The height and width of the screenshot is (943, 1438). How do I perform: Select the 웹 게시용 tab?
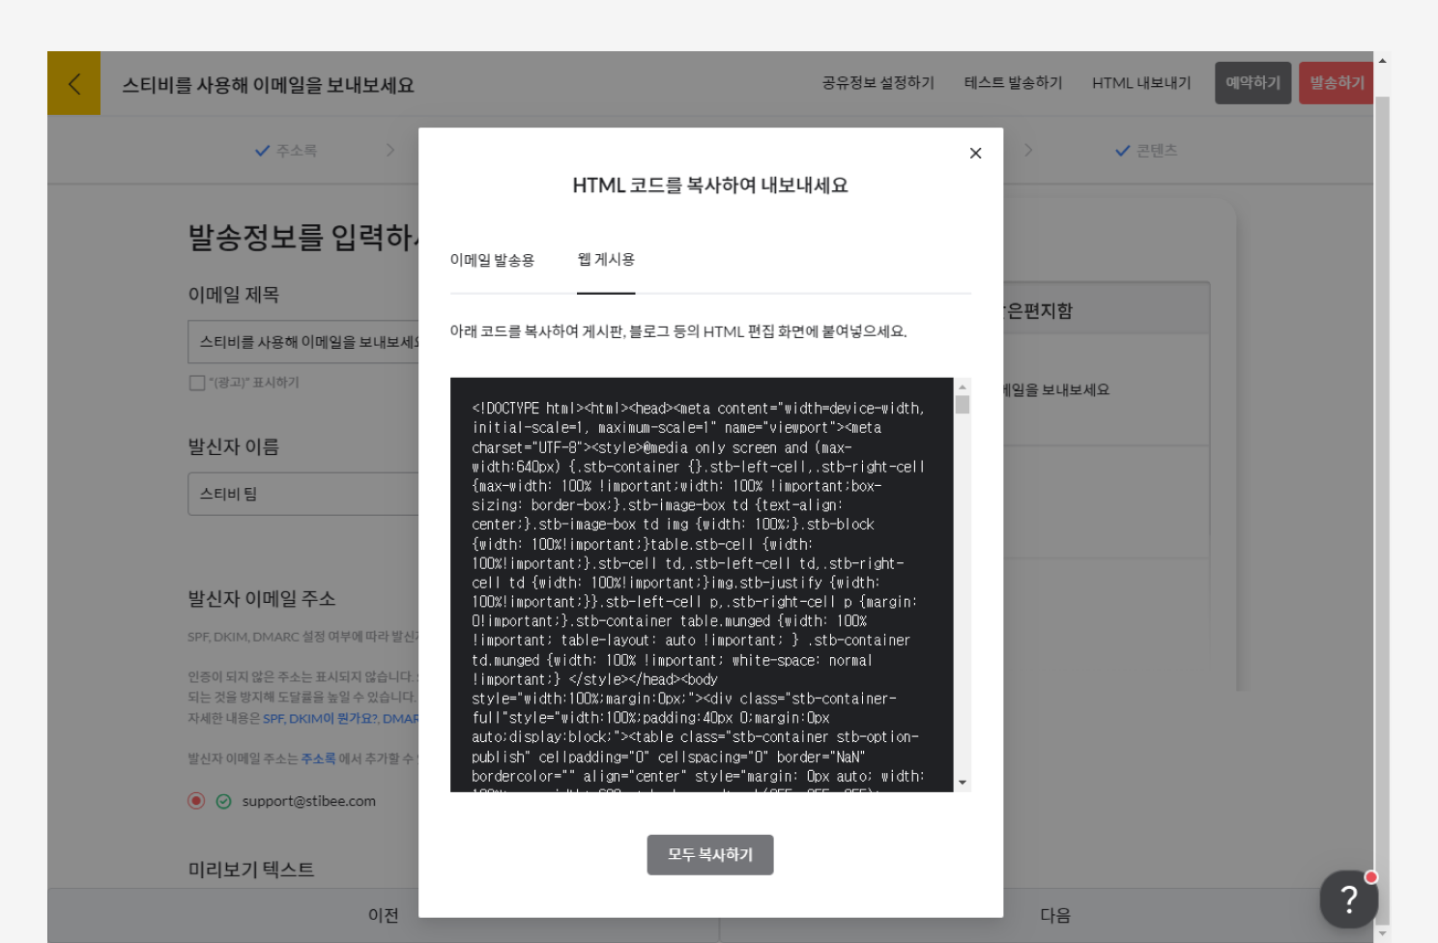click(x=606, y=260)
